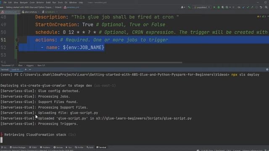Click the Profiler run icon
This screenshot has height=151, width=269.
pyautogui.click(x=227, y=8)
